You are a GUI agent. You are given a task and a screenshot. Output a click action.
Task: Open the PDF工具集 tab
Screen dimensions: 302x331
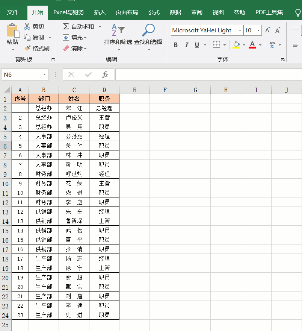tap(269, 12)
